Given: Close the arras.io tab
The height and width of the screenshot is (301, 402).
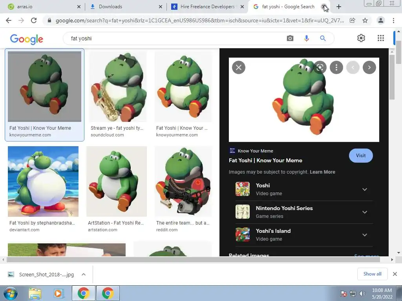Looking at the screenshot, I should (x=79, y=7).
